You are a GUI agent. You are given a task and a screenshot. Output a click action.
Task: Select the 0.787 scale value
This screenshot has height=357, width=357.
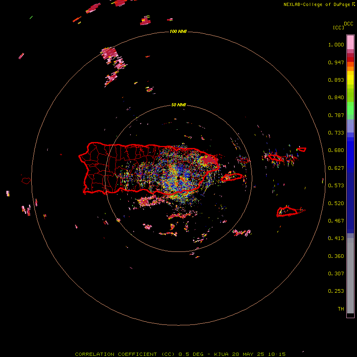tap(336, 115)
